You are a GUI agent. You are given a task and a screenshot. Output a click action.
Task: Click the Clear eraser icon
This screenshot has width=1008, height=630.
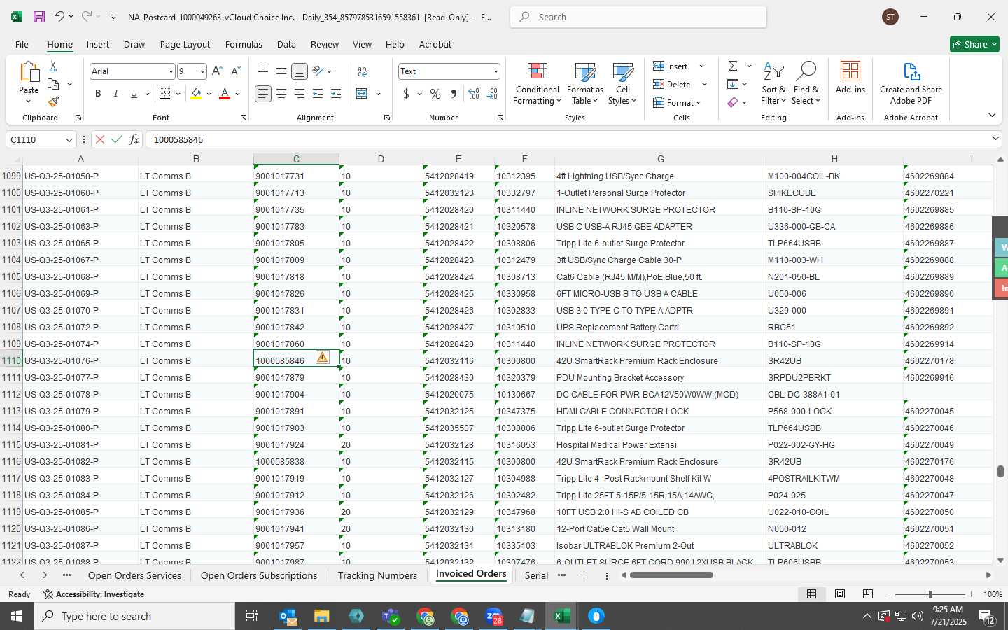click(733, 102)
